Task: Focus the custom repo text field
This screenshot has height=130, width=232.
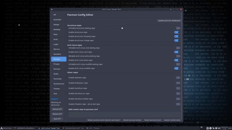Action: 124,114
